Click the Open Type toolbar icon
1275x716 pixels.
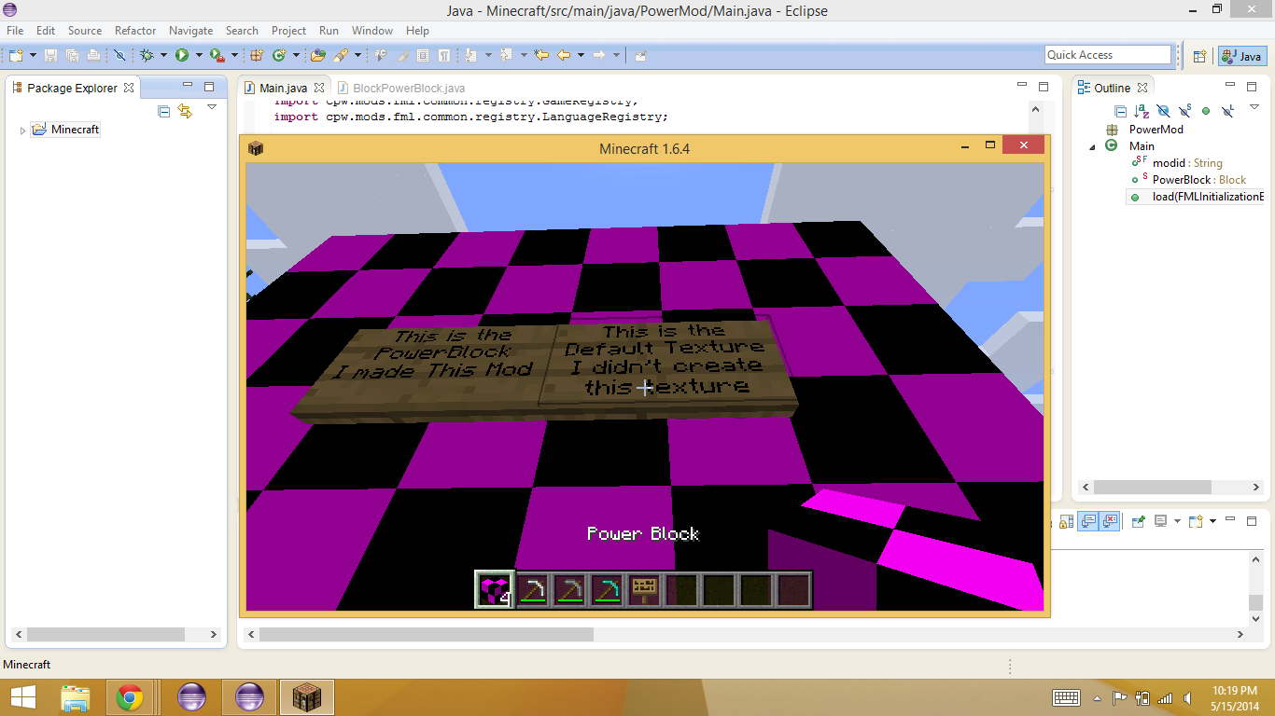(x=318, y=55)
